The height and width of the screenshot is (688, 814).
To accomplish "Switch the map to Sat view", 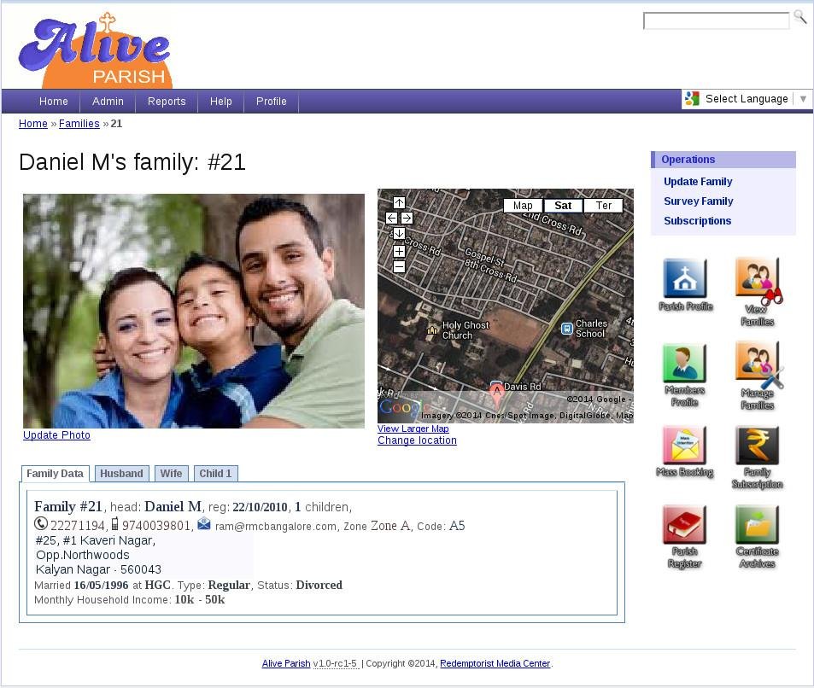I will (562, 205).
